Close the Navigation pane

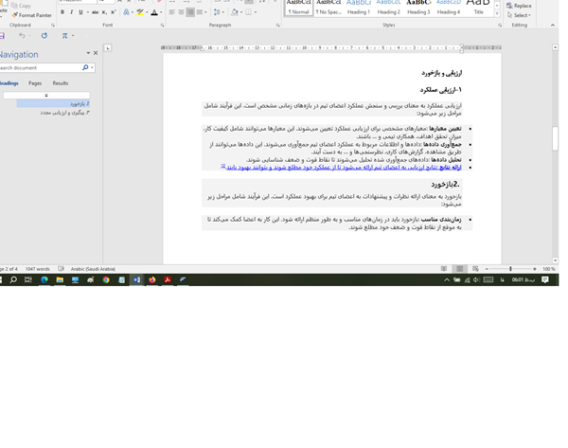(96, 53)
